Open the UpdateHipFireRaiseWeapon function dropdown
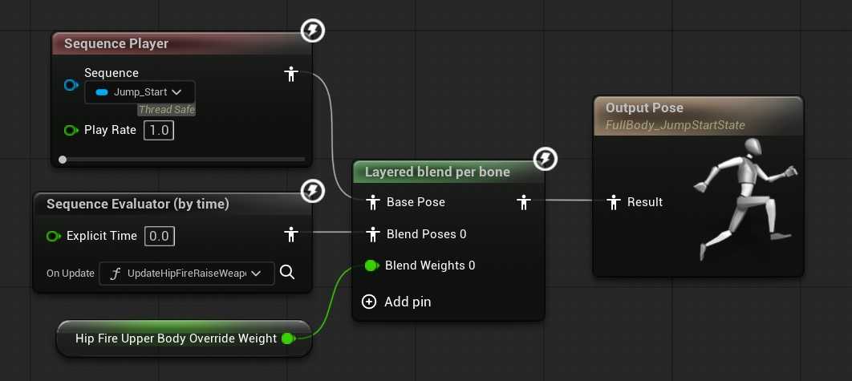852x381 pixels. [x=186, y=274]
